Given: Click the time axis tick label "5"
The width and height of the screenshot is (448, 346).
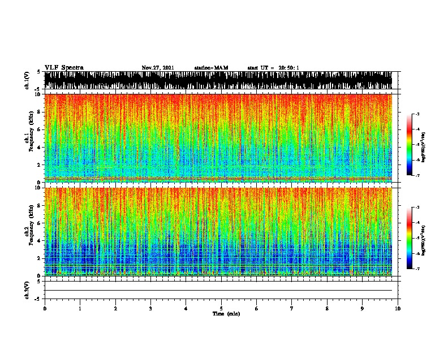Looking at the screenshot, I should (x=221, y=309).
